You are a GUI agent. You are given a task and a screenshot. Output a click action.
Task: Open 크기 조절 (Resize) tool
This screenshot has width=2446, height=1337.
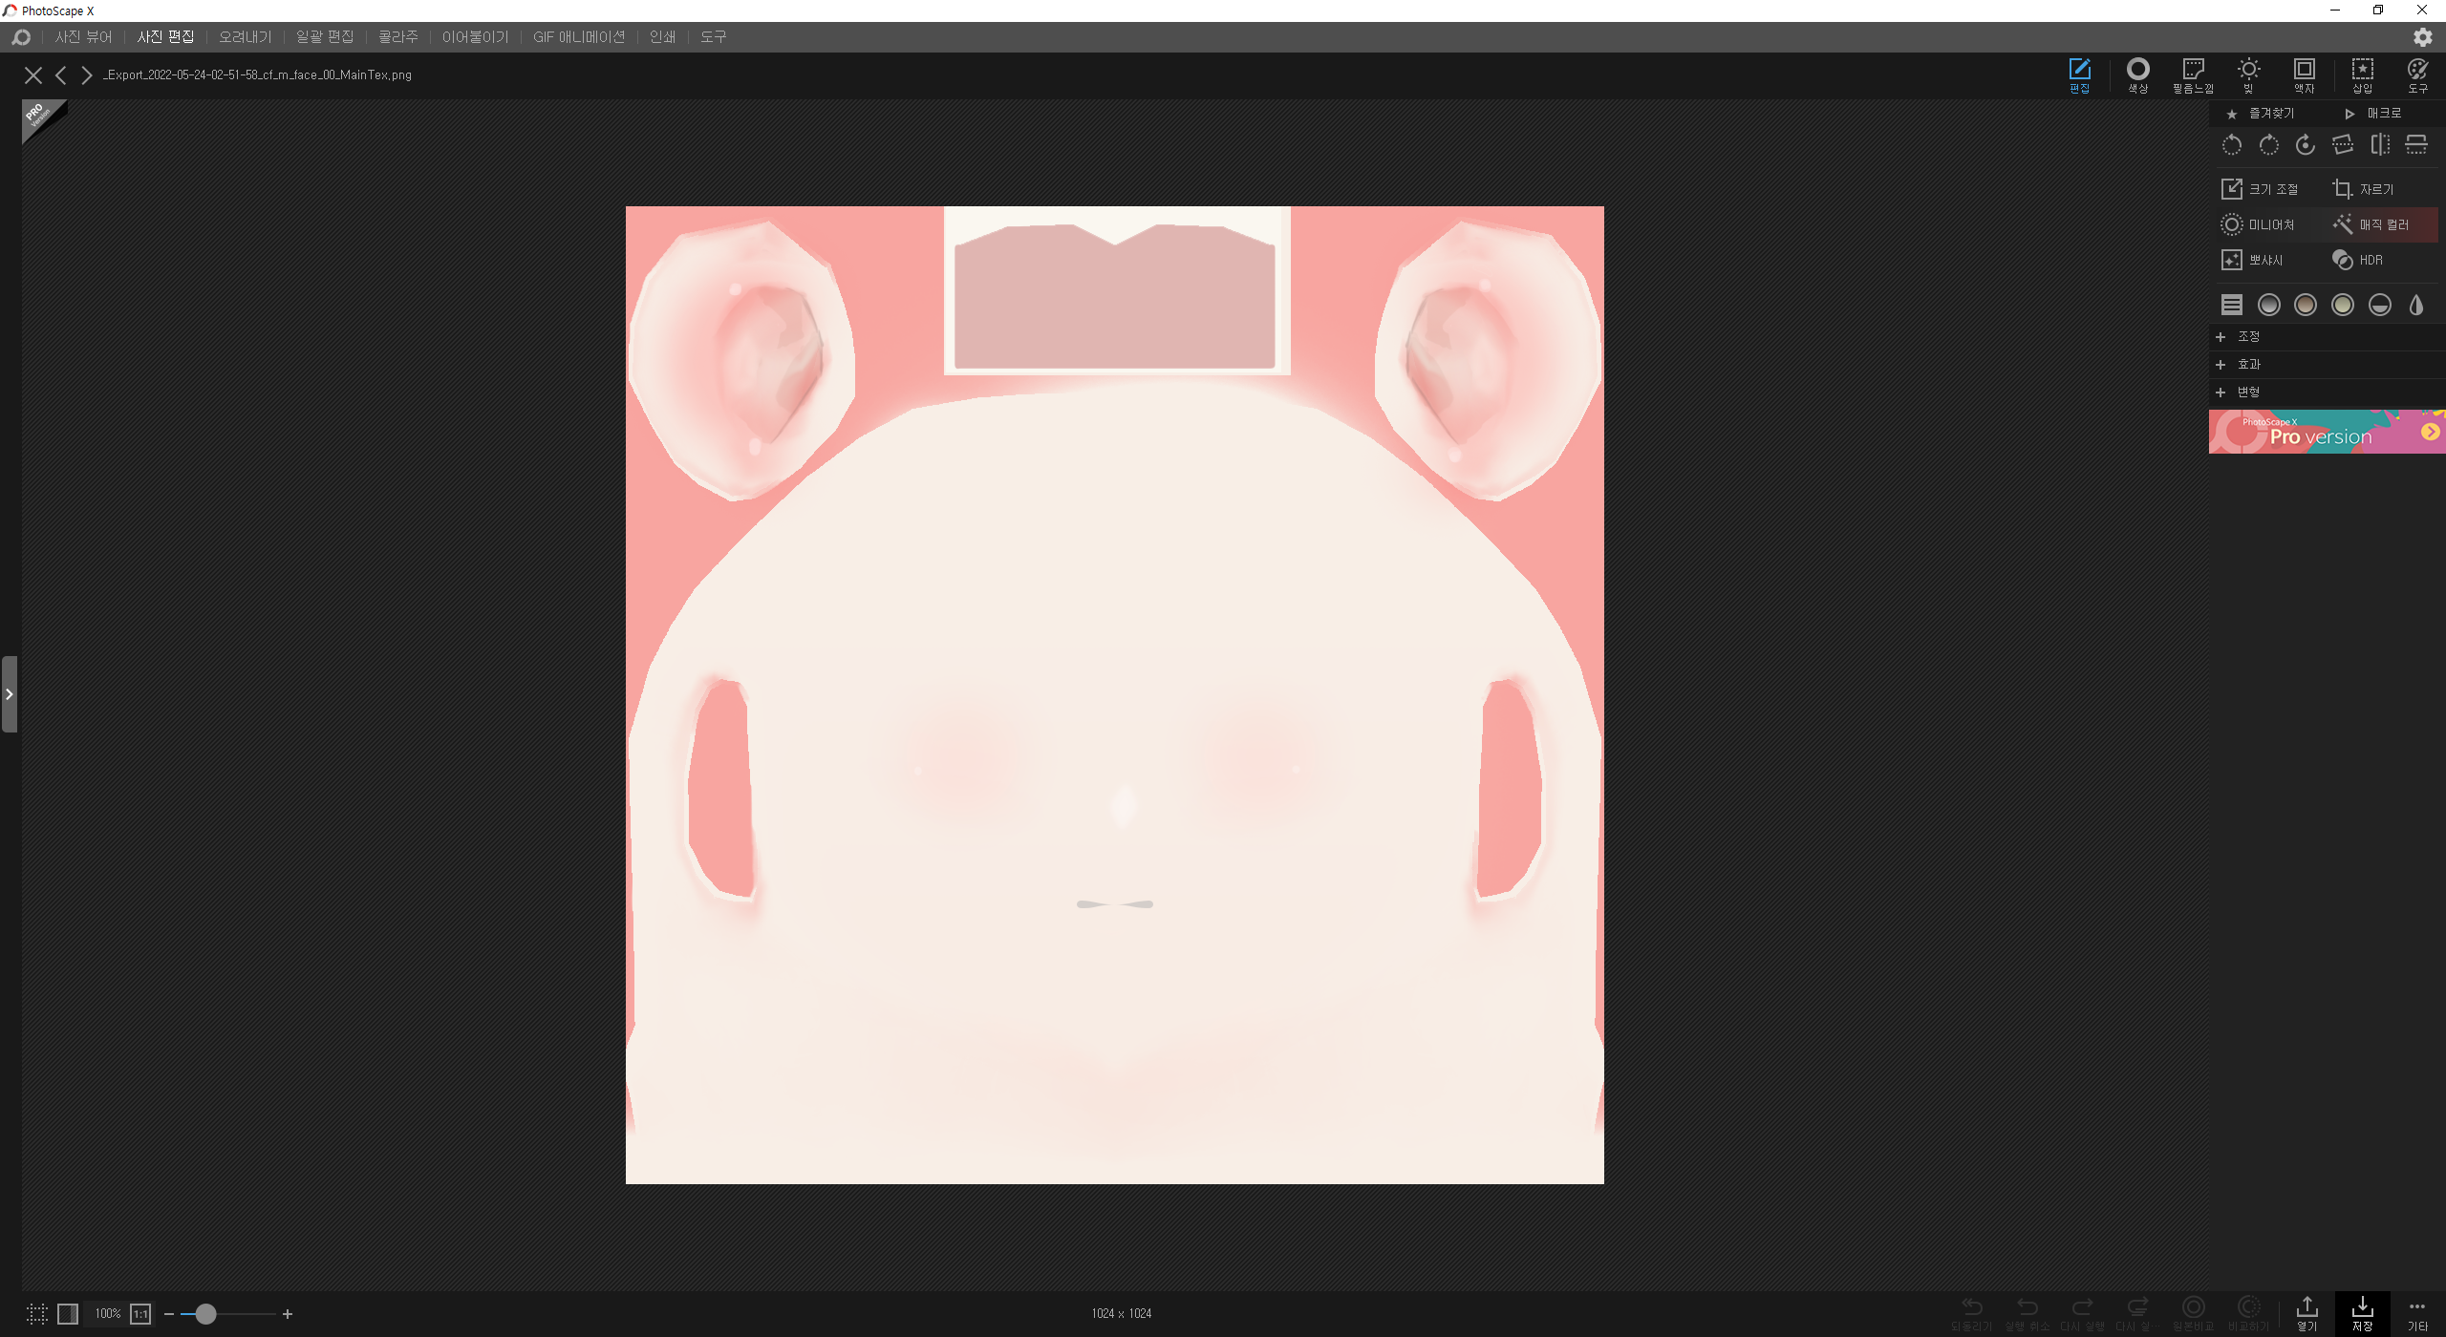click(2260, 189)
